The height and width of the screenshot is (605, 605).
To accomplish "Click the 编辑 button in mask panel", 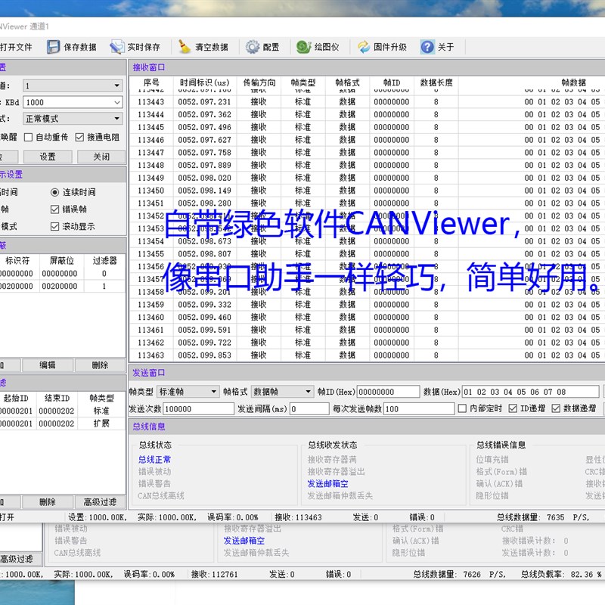I will [48, 365].
